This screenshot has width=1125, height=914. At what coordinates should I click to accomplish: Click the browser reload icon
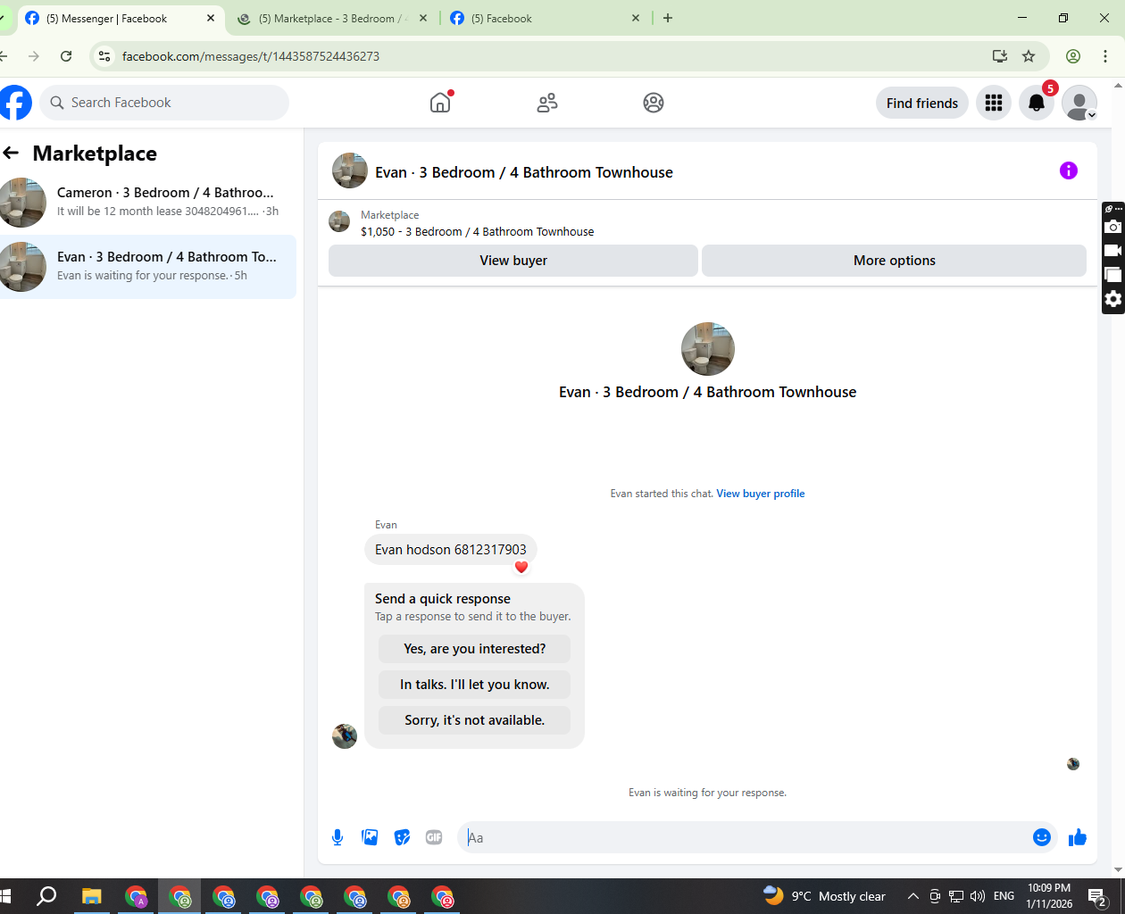[x=66, y=56]
